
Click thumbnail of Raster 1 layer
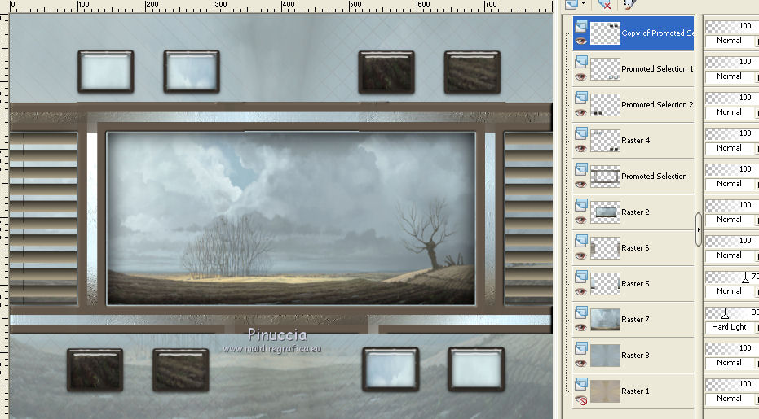click(605, 391)
